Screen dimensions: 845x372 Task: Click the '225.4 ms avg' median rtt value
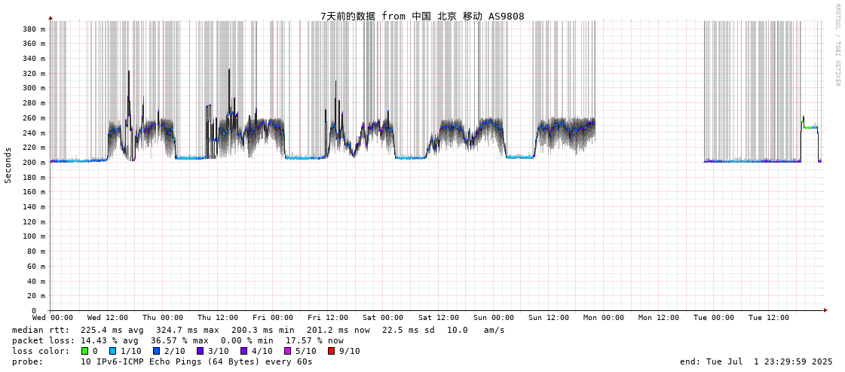click(x=113, y=330)
